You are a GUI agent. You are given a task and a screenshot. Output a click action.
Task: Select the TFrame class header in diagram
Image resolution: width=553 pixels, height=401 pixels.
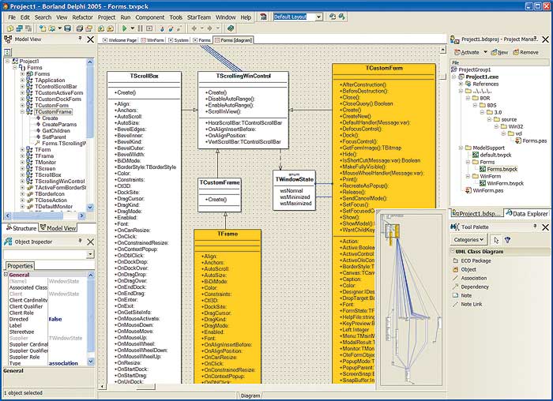click(x=228, y=234)
